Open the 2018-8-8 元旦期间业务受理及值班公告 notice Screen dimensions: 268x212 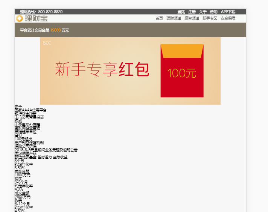coord(46,150)
